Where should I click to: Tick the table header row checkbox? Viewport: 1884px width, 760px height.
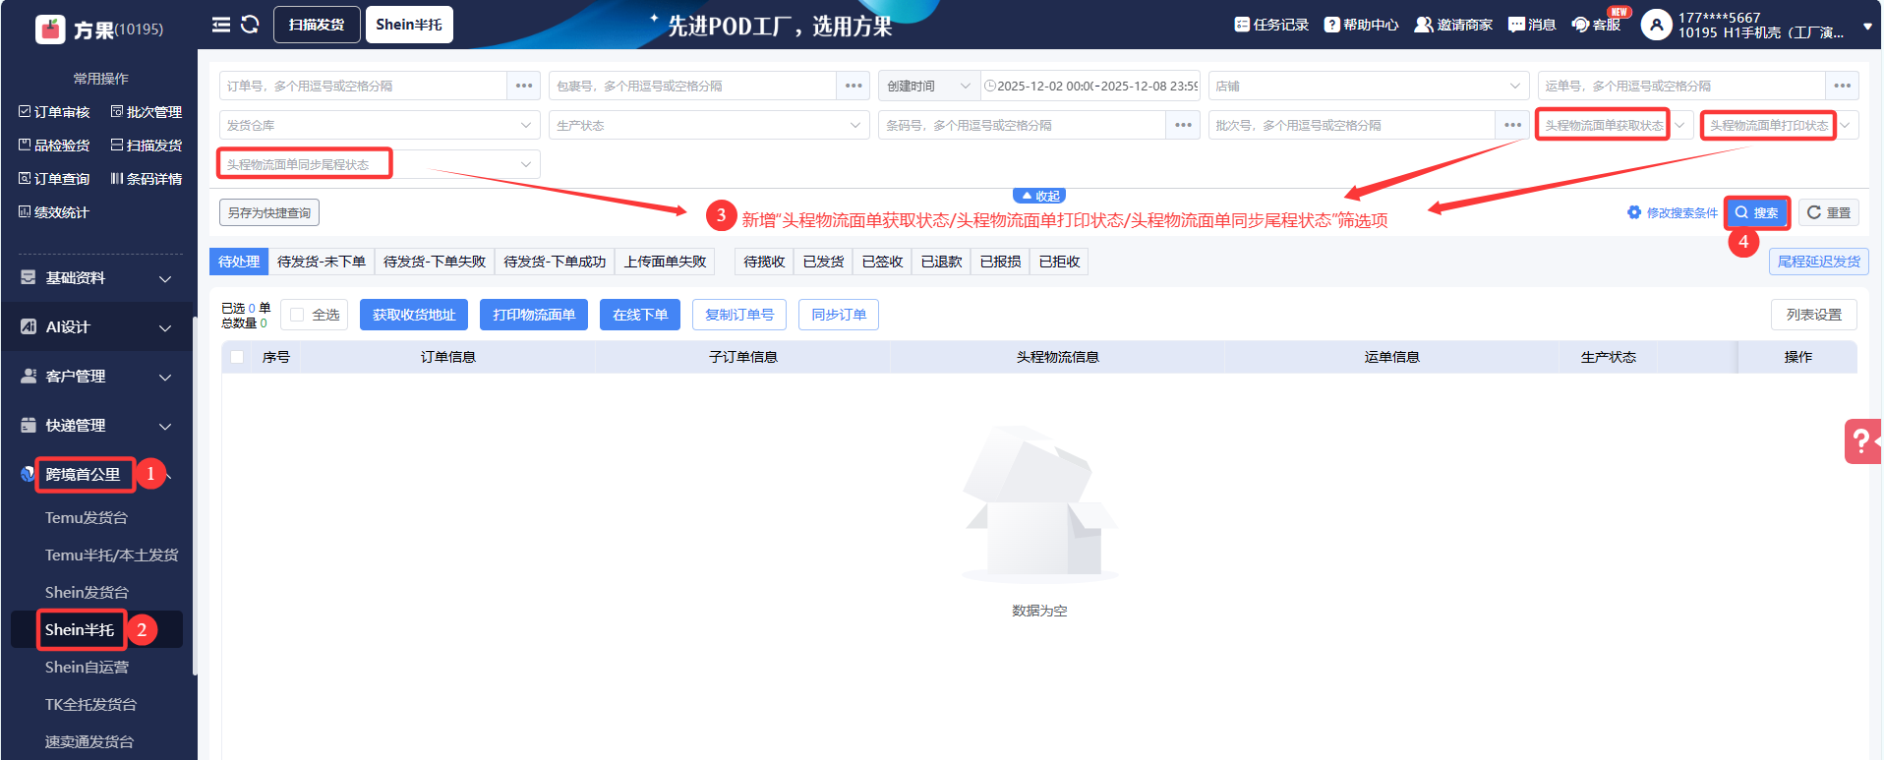[x=237, y=357]
